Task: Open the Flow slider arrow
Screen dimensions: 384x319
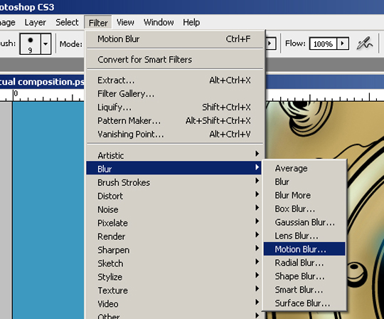Action: [343, 44]
